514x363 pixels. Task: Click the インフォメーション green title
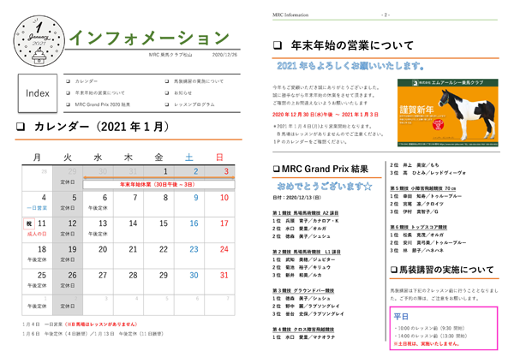coord(149,38)
